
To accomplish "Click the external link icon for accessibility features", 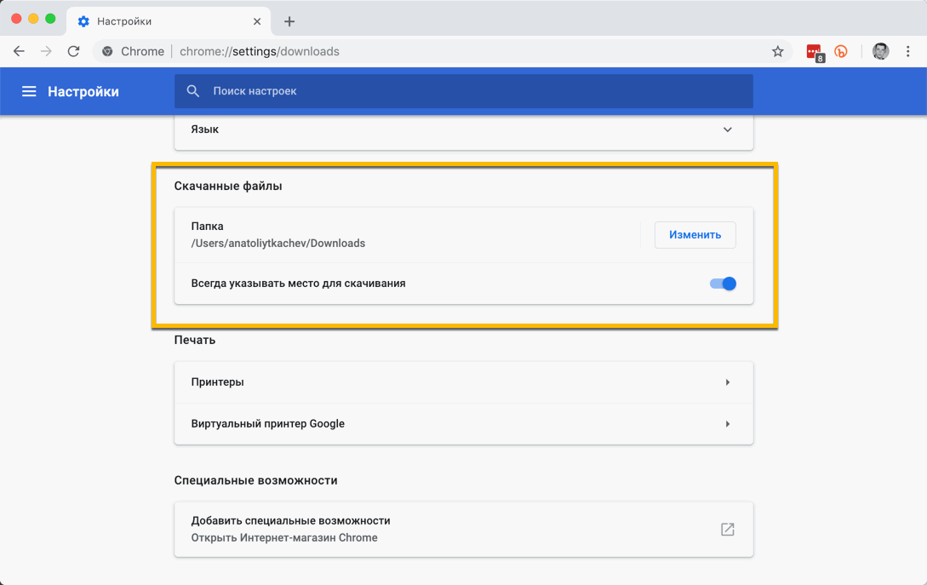I will [727, 530].
